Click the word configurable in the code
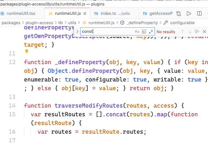208x144 pixels. click(x=106, y=80)
